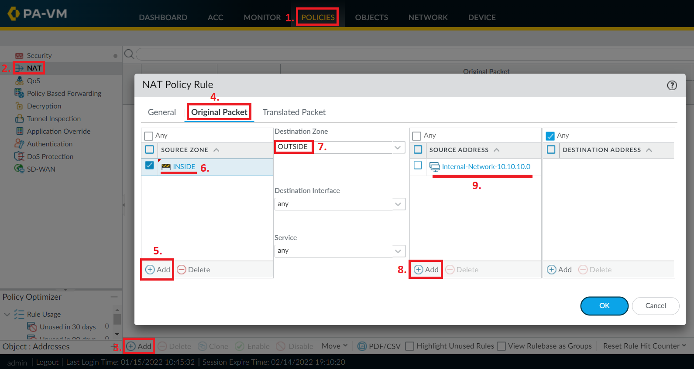This screenshot has height=369, width=694.
Task: Toggle the Source Zone header checkbox
Action: pos(150,150)
